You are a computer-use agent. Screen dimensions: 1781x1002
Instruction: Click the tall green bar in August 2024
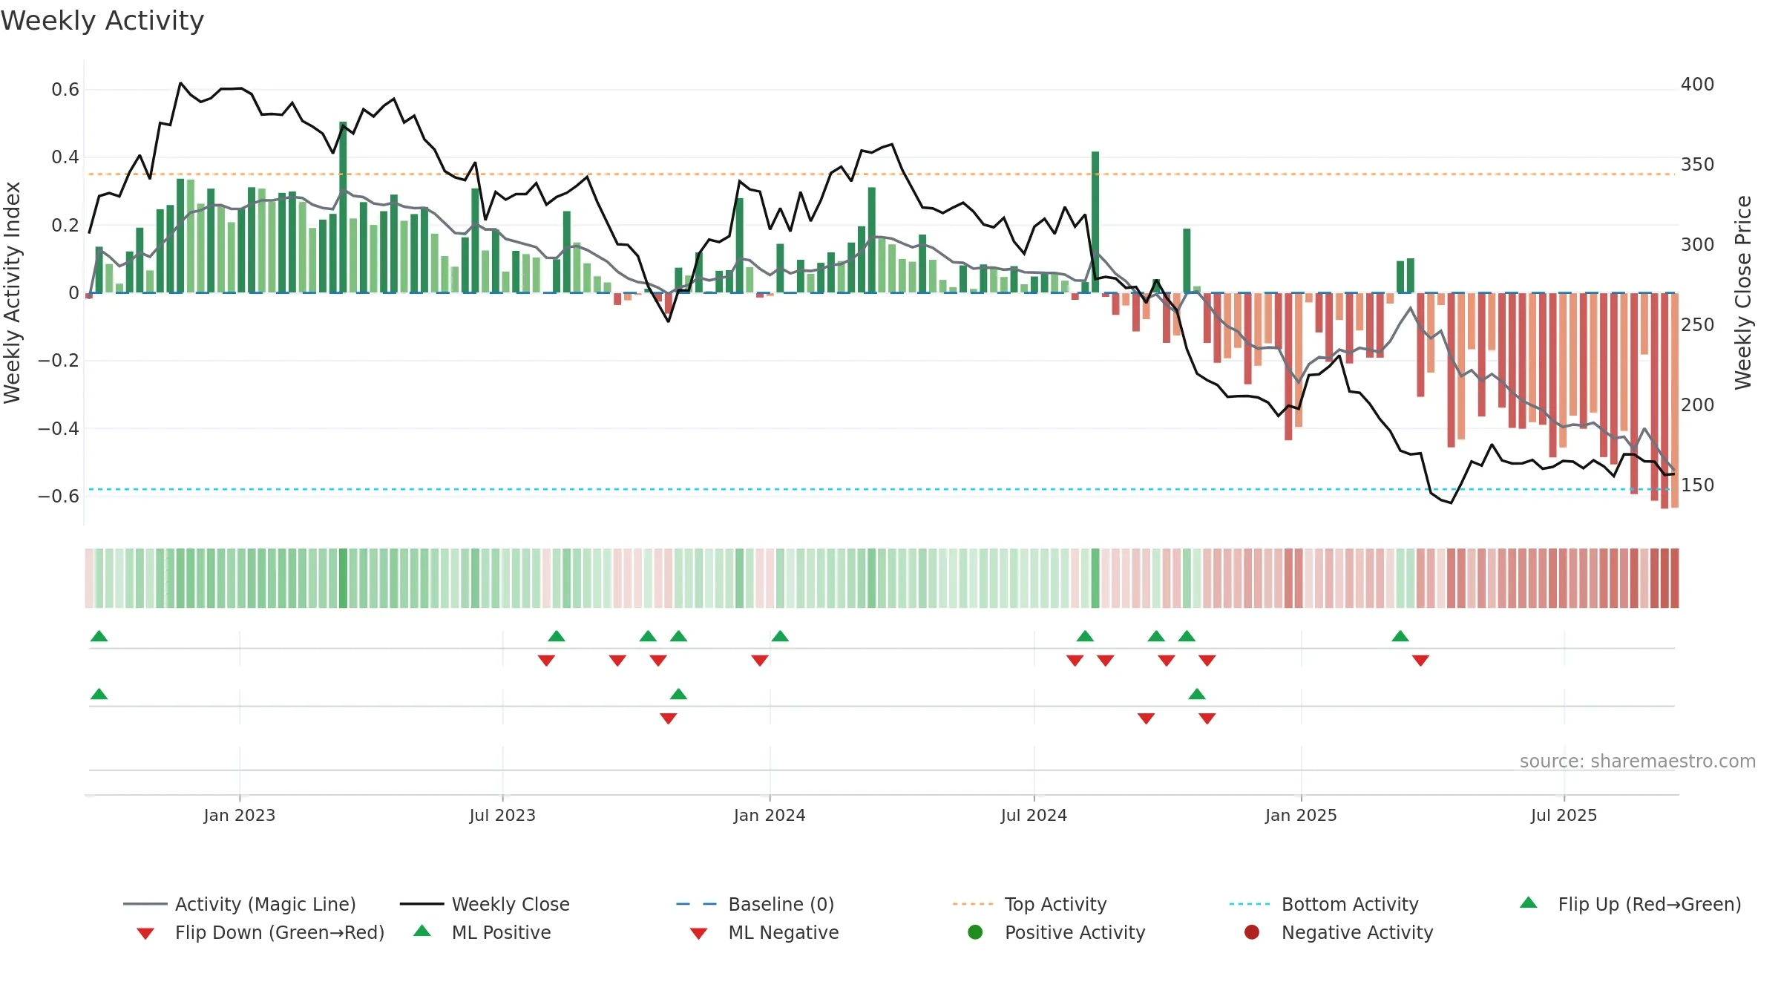point(1095,222)
